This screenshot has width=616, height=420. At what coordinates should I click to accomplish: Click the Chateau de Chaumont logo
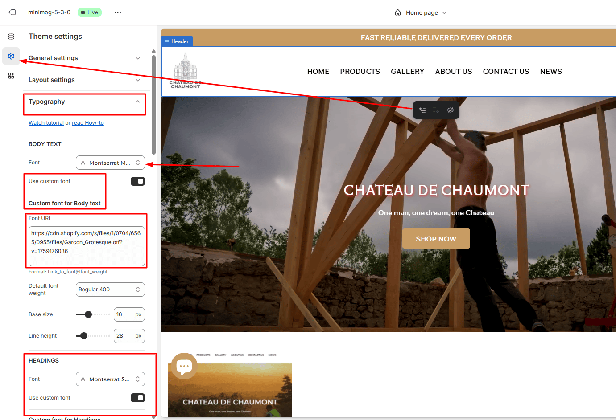pos(186,71)
